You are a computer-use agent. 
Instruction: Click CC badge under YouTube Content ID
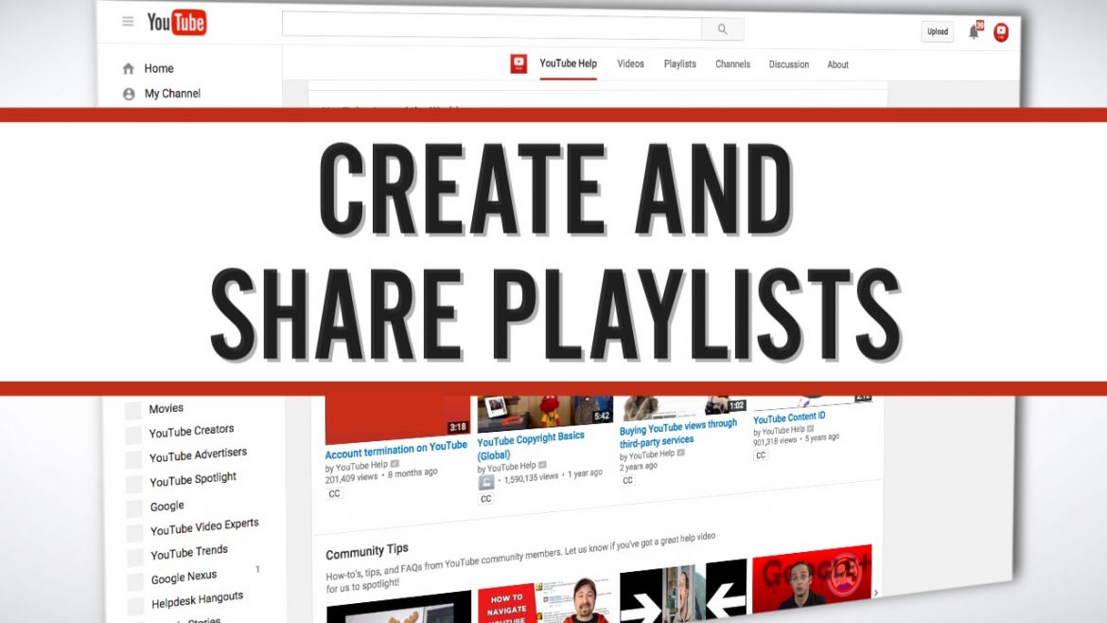(x=761, y=455)
